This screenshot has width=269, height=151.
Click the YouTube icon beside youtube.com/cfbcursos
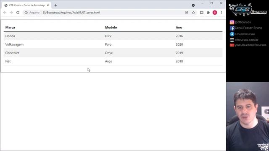click(232, 45)
